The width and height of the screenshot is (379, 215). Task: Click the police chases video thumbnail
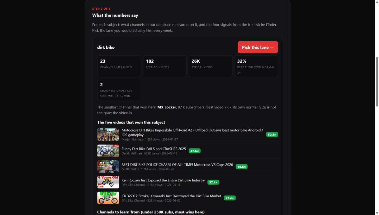coord(108,166)
